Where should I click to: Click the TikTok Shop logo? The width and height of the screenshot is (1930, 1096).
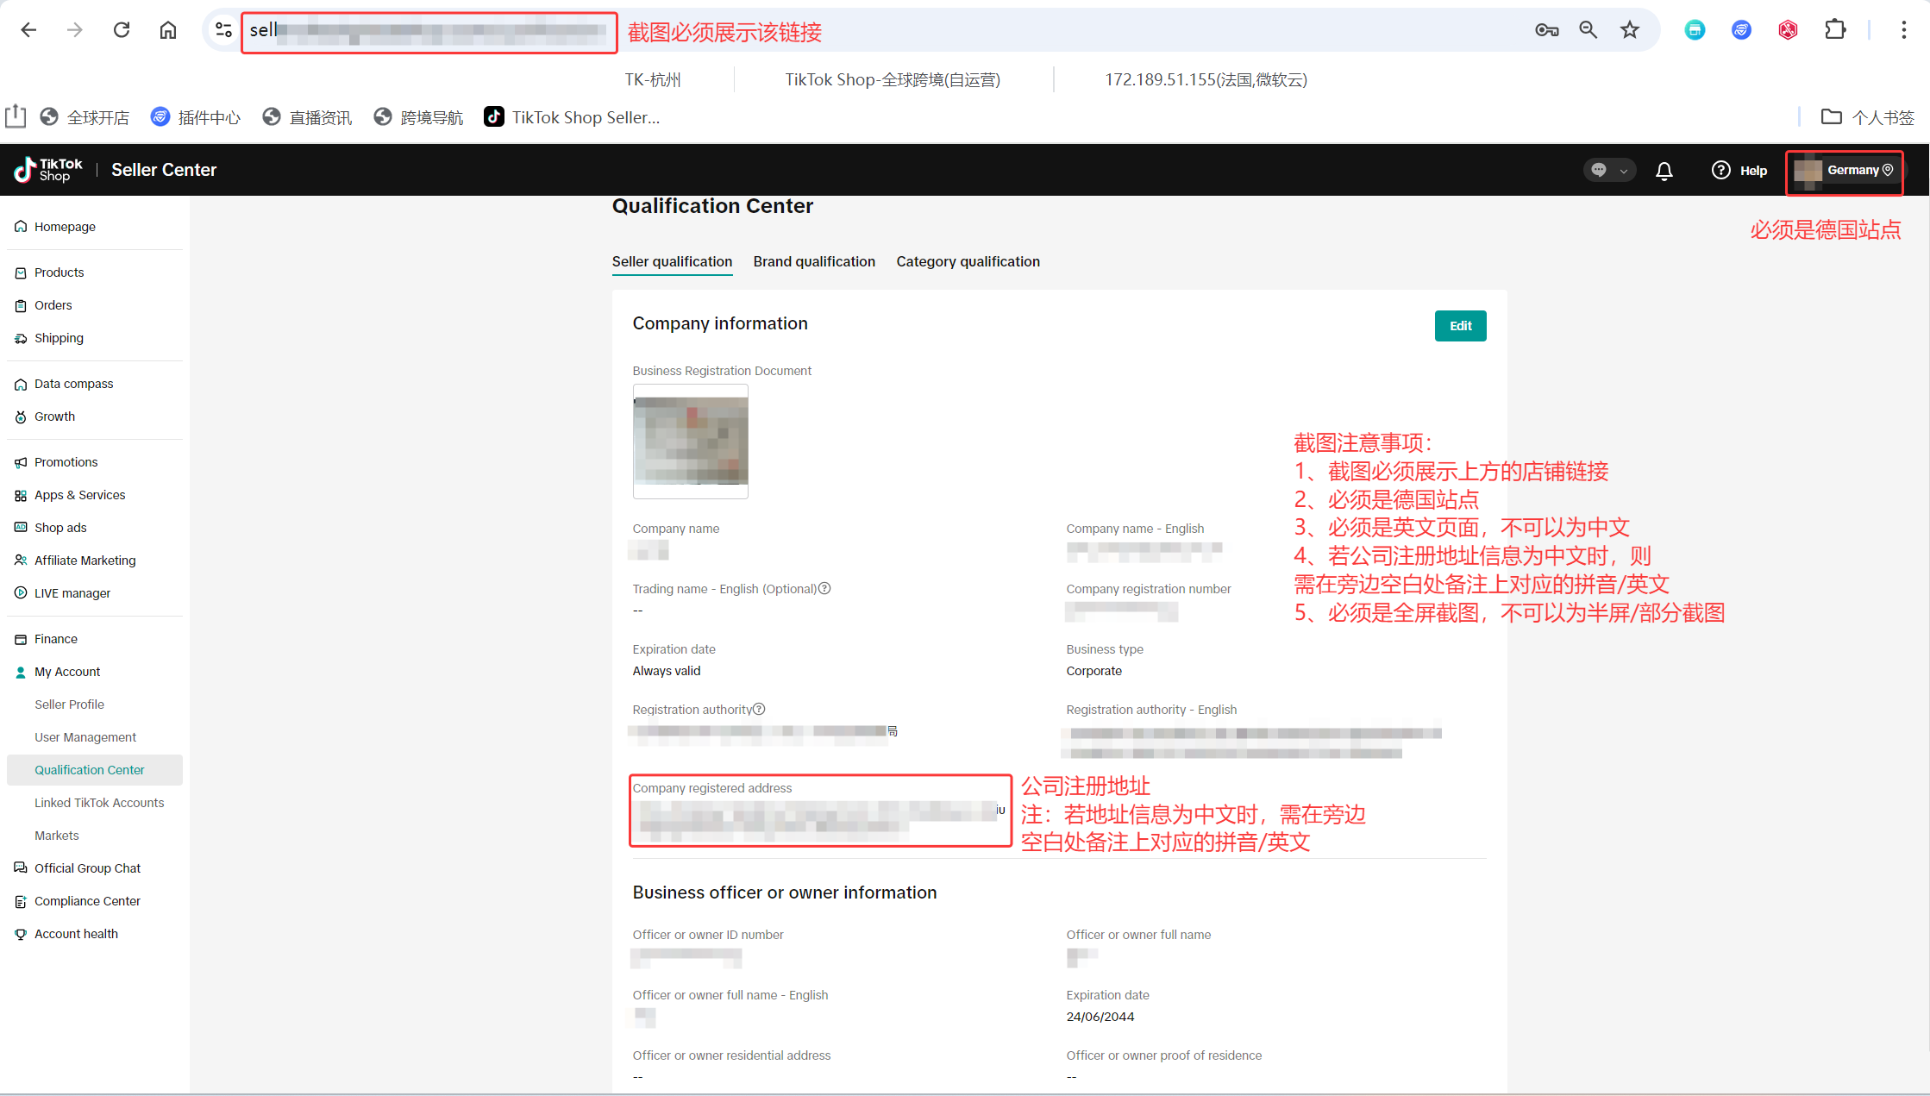(x=48, y=170)
